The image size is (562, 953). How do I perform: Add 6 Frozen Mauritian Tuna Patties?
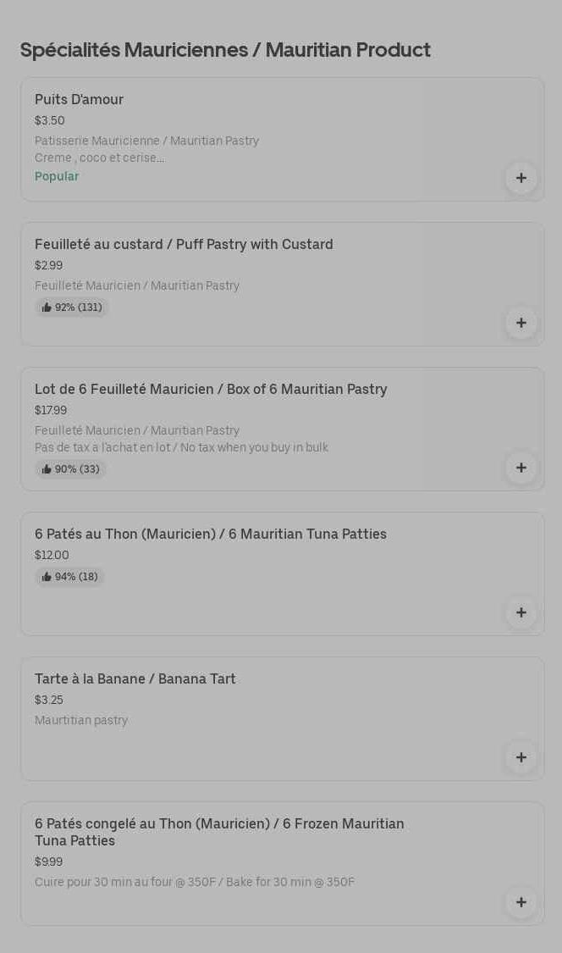click(x=521, y=902)
